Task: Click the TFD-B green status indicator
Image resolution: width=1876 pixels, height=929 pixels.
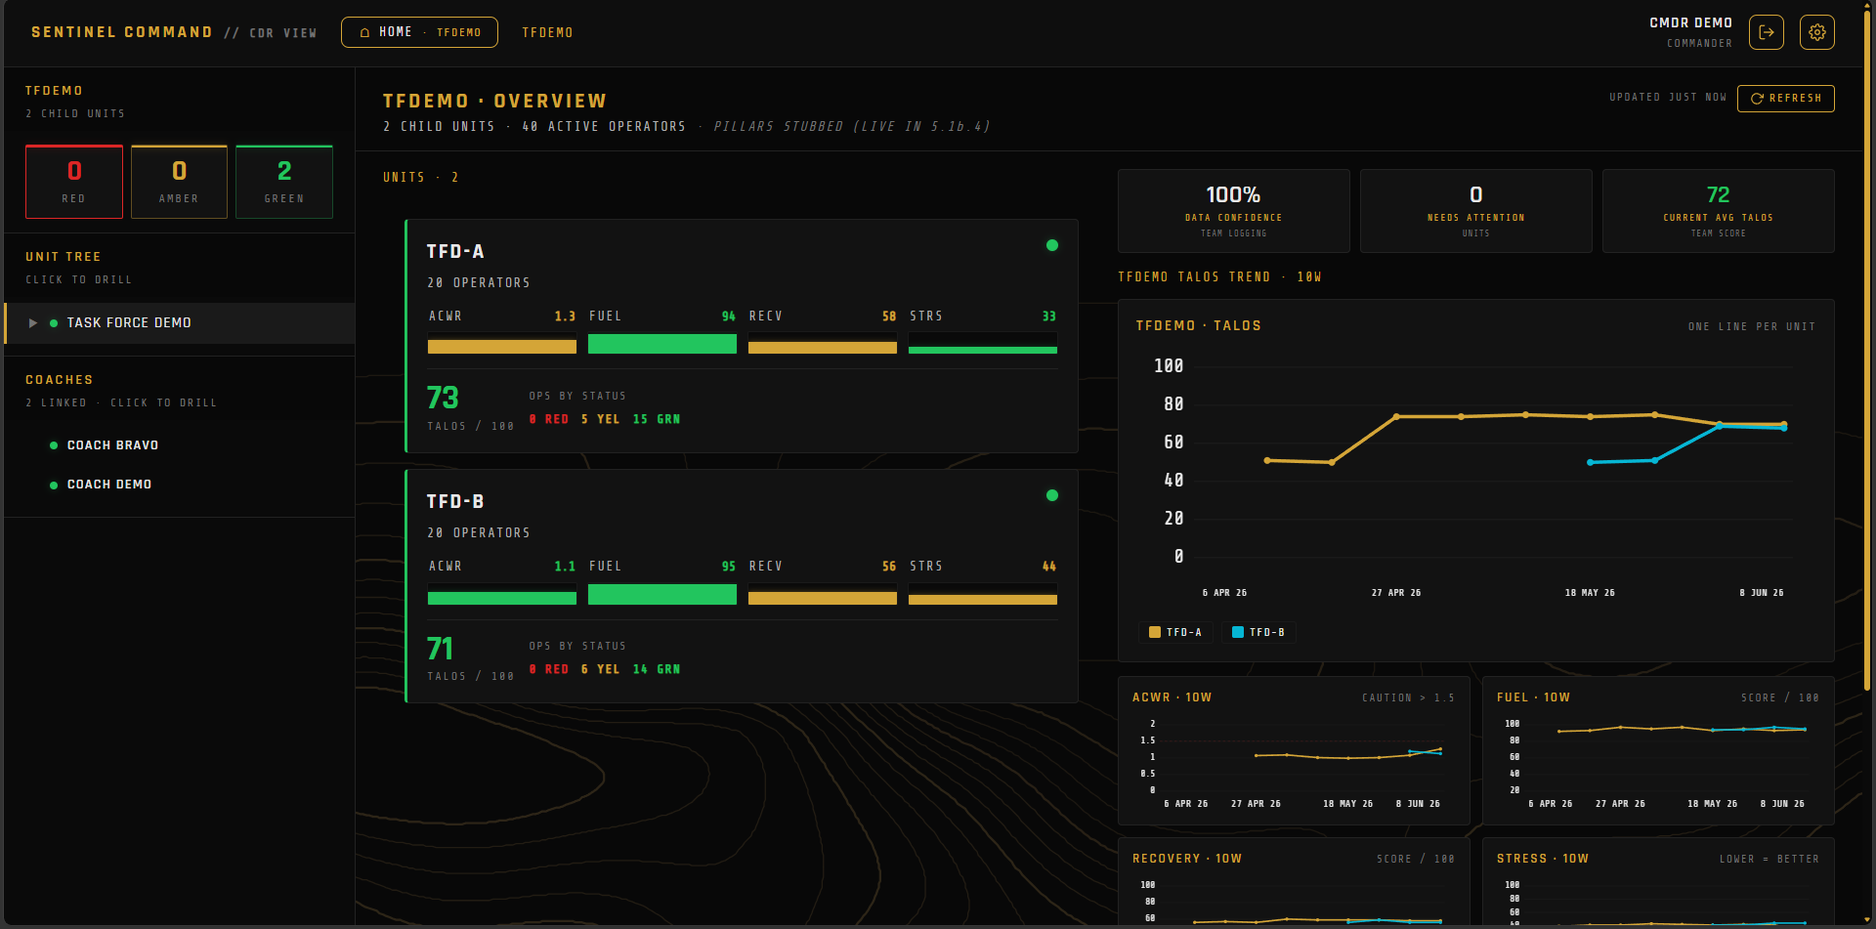Action: pyautogui.click(x=1052, y=495)
